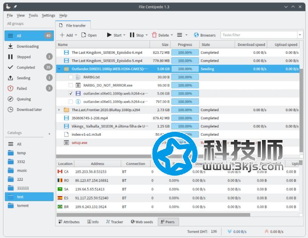Open the temp catalog folder
The width and height of the screenshot is (308, 238).
click(29, 153)
